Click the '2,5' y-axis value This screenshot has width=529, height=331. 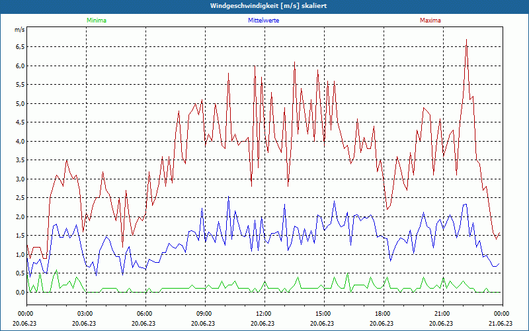pyautogui.click(x=20, y=198)
